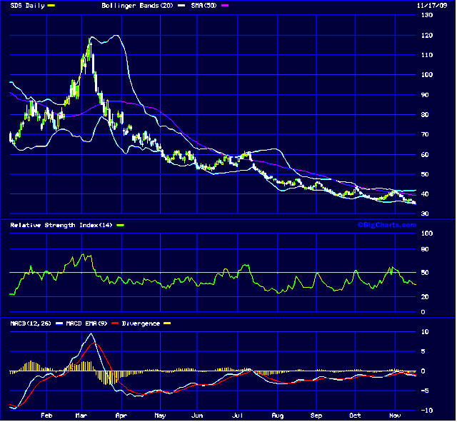The width and height of the screenshot is (457, 422).
Task: Click the yellow Divergence legend swatch
Action: click(x=166, y=323)
